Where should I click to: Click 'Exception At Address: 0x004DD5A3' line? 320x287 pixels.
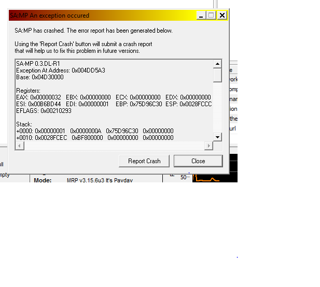tap(61, 70)
